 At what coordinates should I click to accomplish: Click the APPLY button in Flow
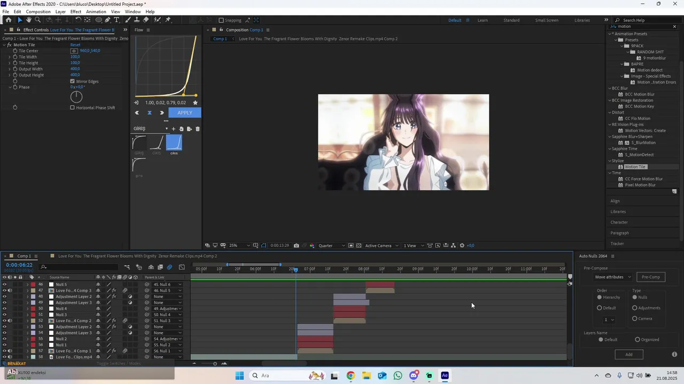click(185, 113)
